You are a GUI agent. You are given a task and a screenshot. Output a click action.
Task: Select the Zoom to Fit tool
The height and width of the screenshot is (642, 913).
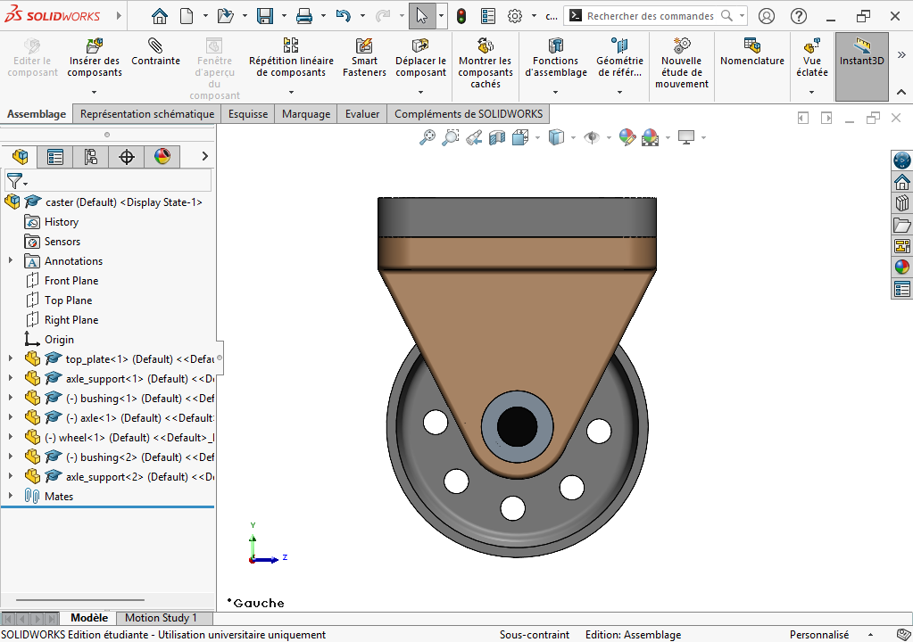[427, 138]
